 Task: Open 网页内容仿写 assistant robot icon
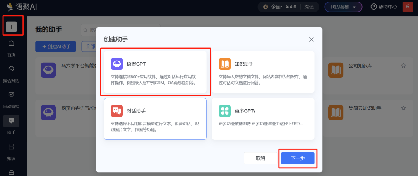(x=48, y=112)
